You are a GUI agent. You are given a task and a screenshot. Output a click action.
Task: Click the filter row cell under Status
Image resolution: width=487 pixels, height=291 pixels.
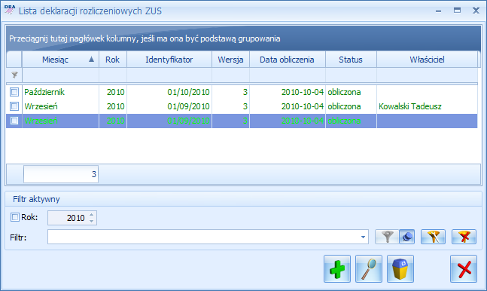[x=351, y=75]
